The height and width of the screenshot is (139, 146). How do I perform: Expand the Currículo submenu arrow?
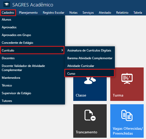pyautogui.click(x=62, y=50)
